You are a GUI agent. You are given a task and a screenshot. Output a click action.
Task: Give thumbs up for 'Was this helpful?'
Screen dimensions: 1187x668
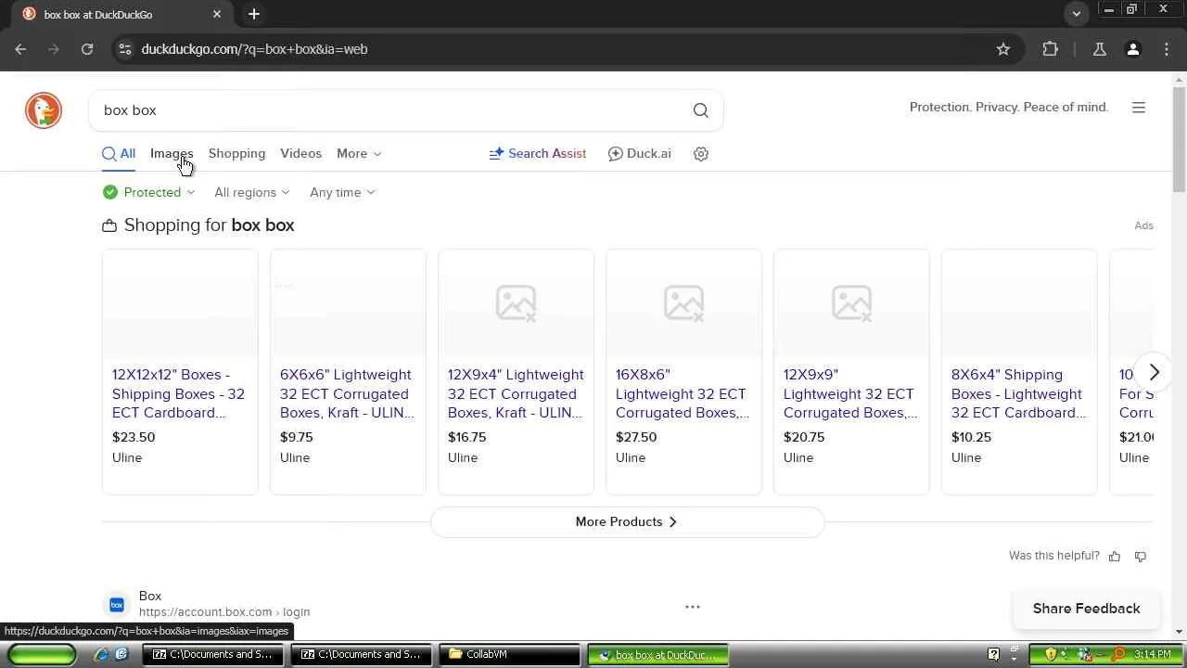[1115, 556]
